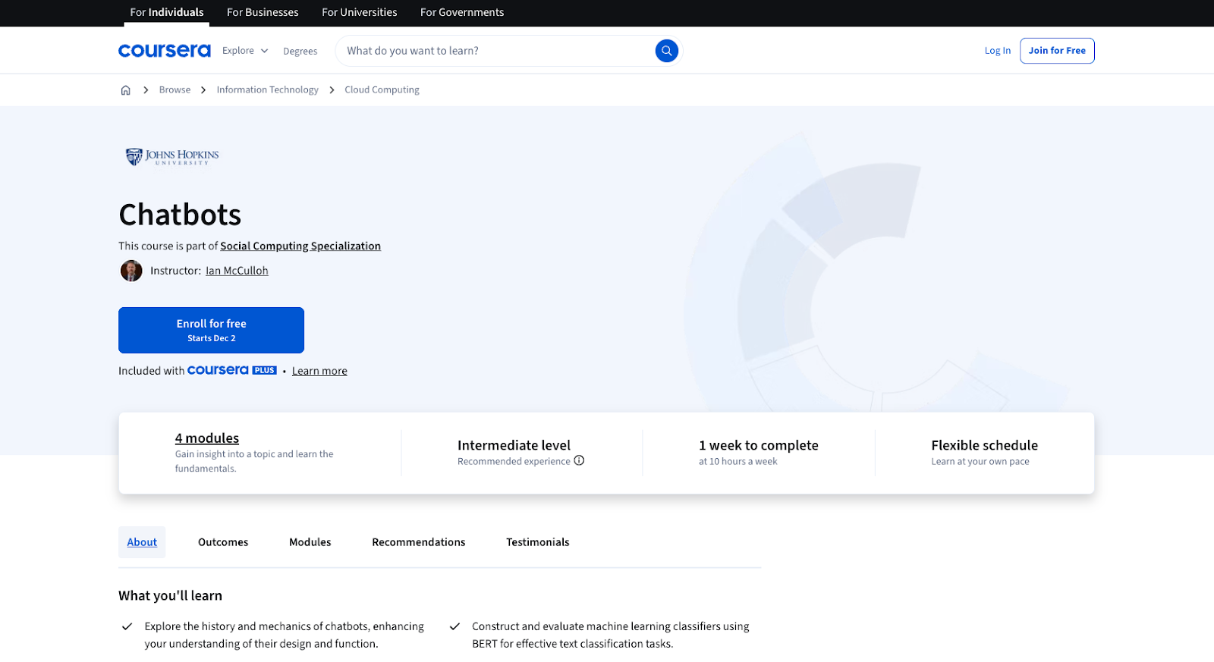Open the Information Technology breadcrumb
Screen dimensions: 1214x662
tap(268, 89)
